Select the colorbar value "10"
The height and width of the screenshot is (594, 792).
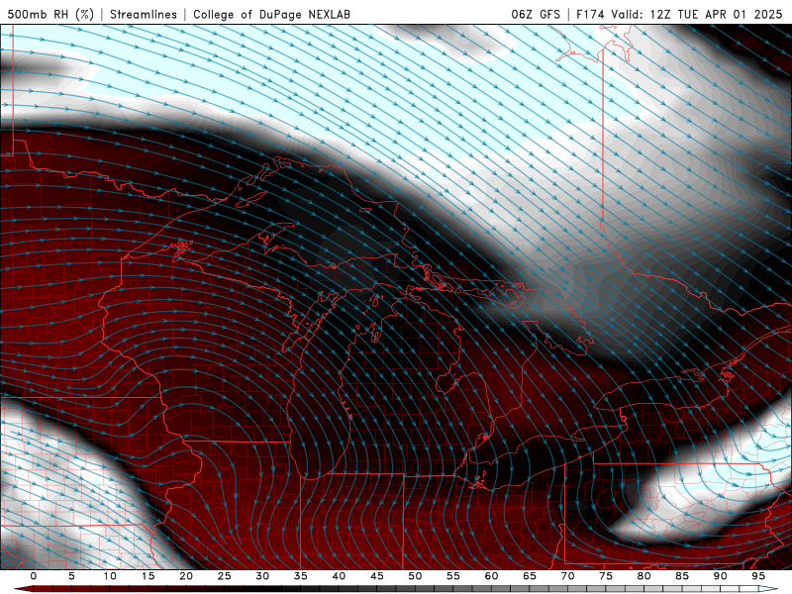(110, 576)
